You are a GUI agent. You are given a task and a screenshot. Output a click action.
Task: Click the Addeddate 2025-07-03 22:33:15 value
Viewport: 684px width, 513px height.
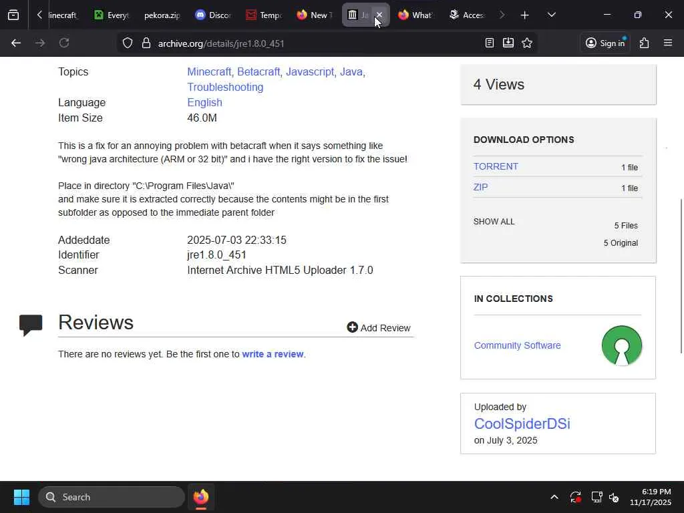pos(237,240)
